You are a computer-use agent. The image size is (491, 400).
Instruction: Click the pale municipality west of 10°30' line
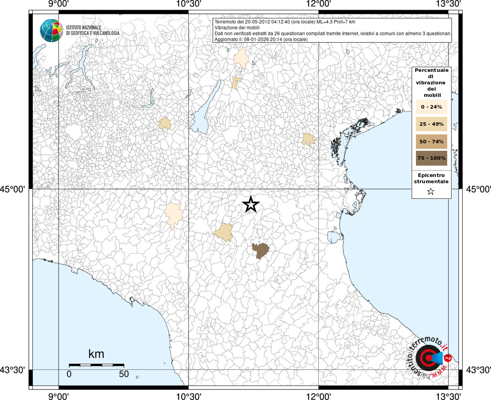(x=174, y=214)
